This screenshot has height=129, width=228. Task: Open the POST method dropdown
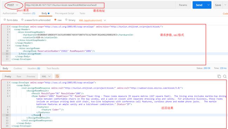coord(13,5)
